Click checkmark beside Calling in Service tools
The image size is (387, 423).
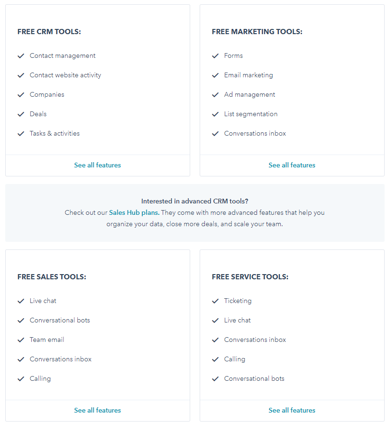[215, 359]
